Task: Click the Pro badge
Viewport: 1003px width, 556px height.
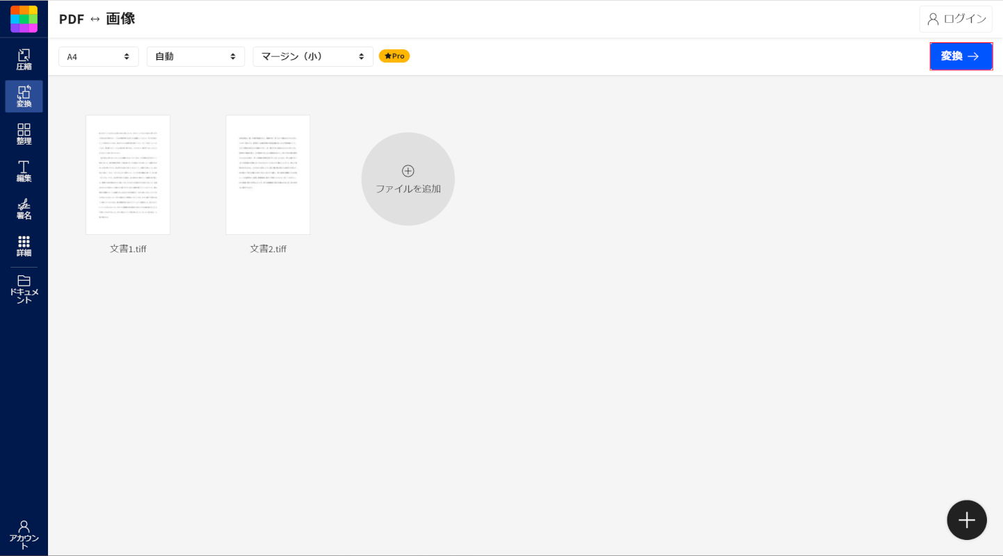Action: [x=394, y=56]
